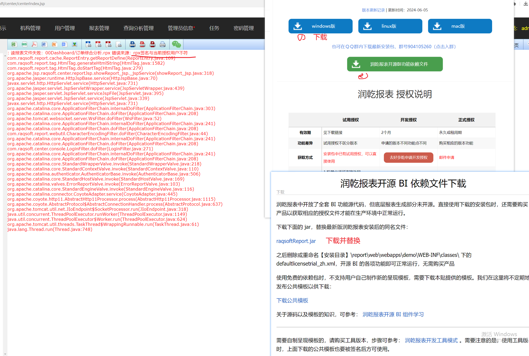Image resolution: width=529 pixels, height=356 pixels.
Task: Click the CSV export icon
Action: pos(24,44)
